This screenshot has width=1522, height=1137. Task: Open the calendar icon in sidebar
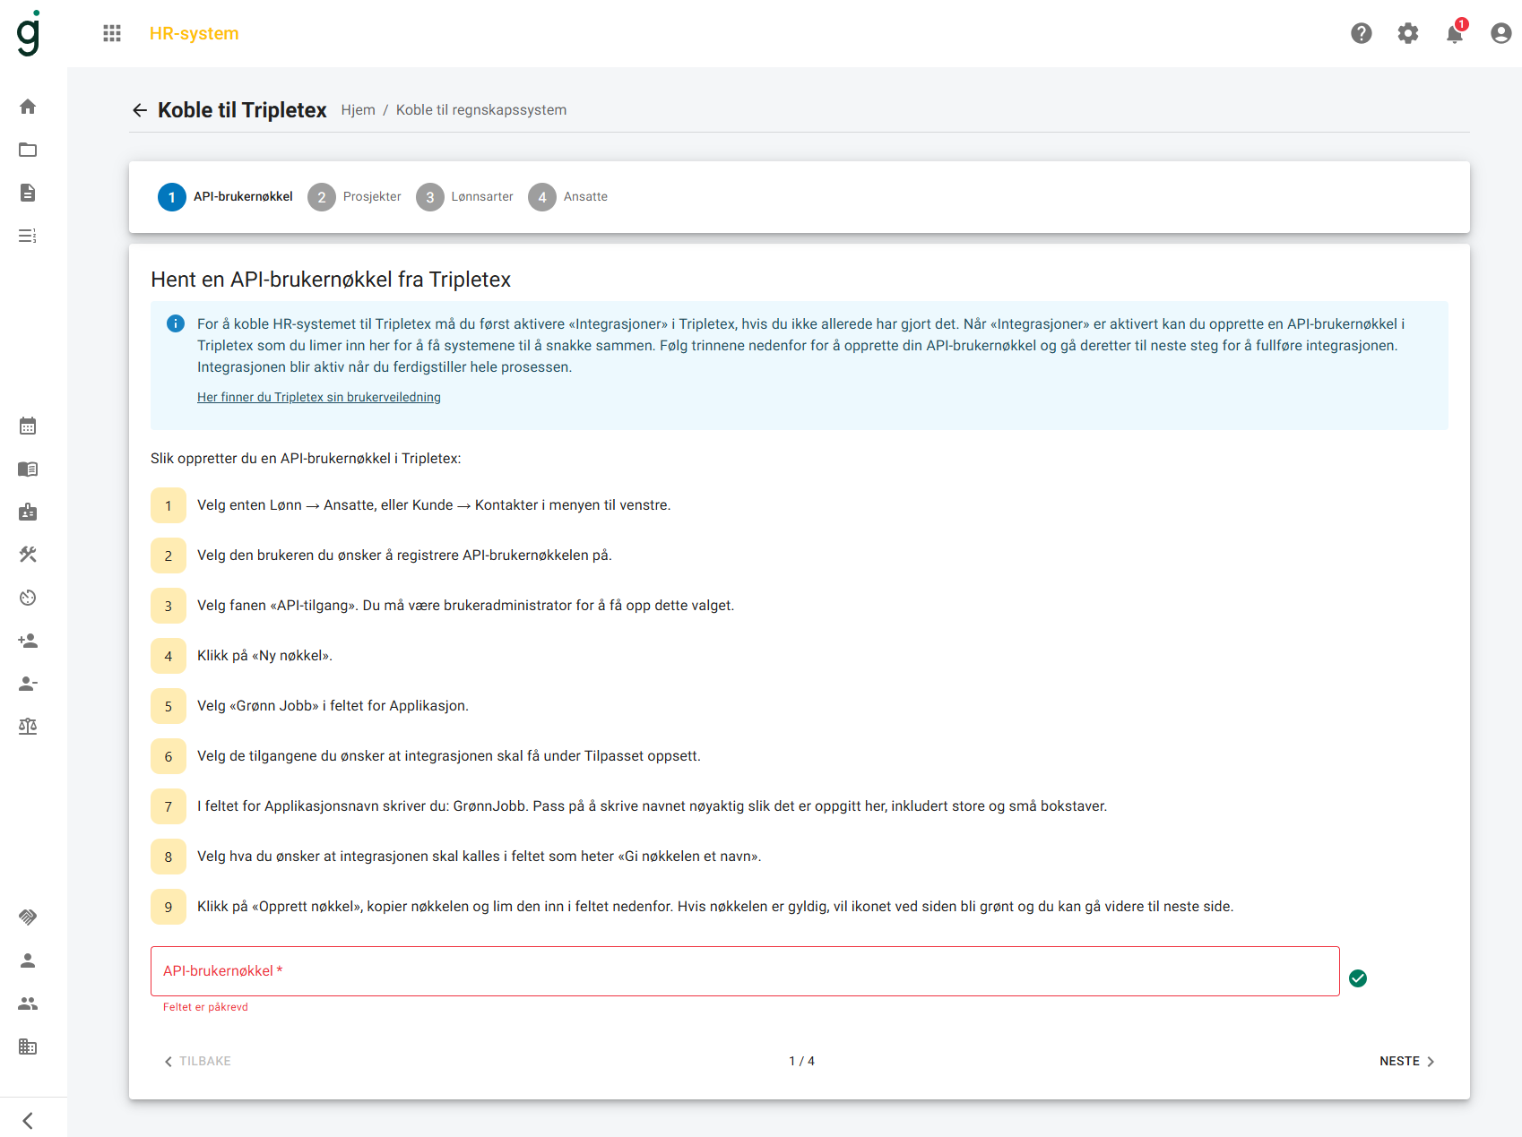pyautogui.click(x=28, y=426)
